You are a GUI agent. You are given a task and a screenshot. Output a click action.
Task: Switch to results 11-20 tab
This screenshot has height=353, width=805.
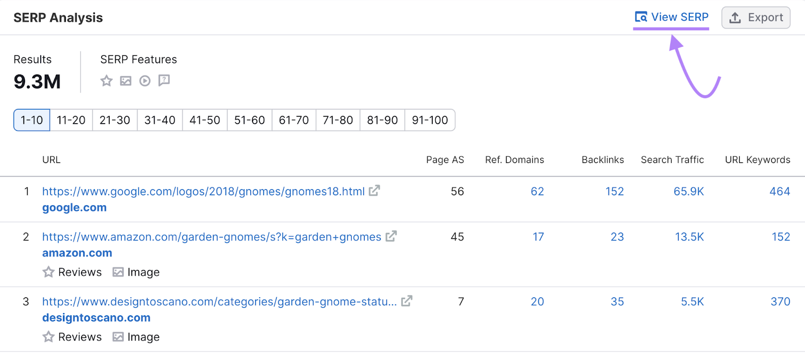[x=71, y=120]
